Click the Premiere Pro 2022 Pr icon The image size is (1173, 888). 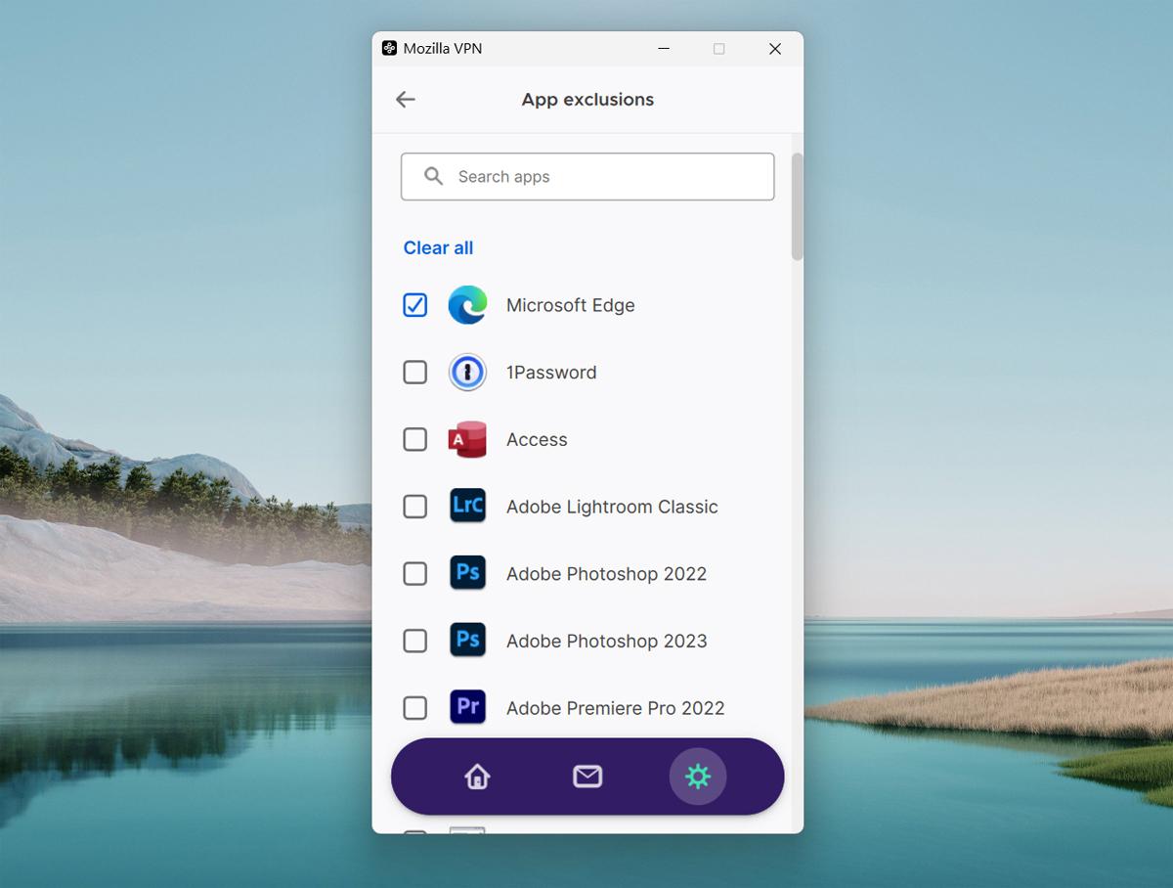tap(467, 707)
